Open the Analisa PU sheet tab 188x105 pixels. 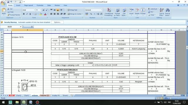click(x=56, y=95)
